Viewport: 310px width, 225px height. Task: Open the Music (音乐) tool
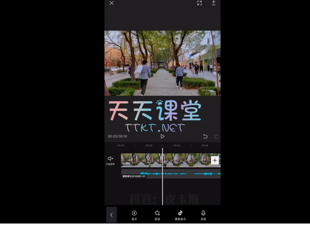pos(134,215)
